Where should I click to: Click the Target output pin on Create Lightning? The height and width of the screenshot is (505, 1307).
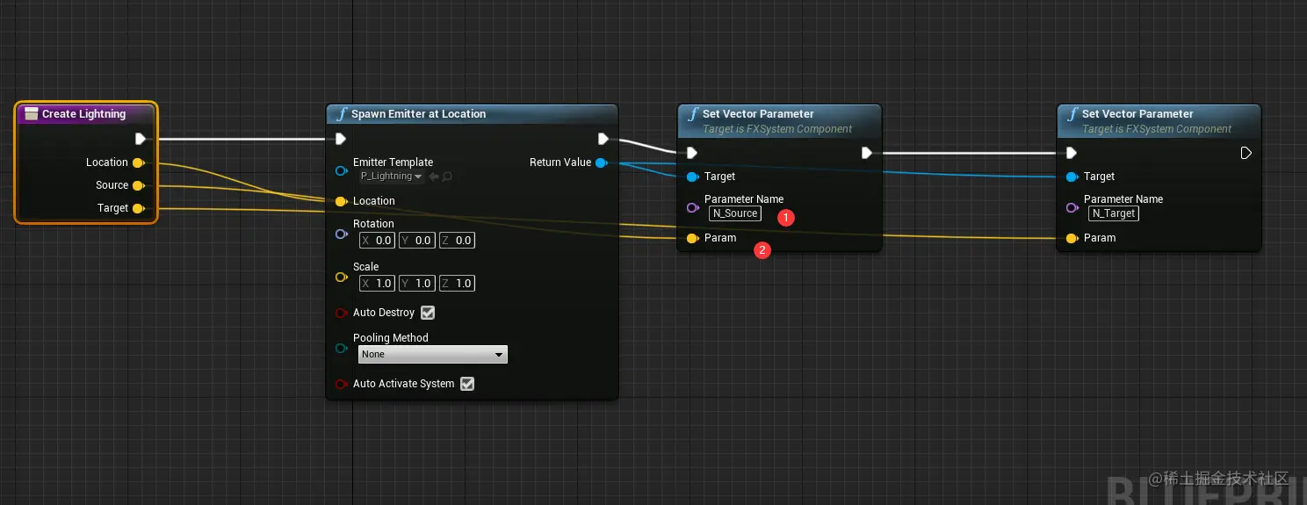tap(138, 208)
